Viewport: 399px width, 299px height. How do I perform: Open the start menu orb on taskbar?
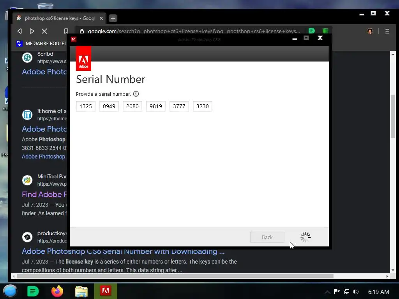[10, 291]
